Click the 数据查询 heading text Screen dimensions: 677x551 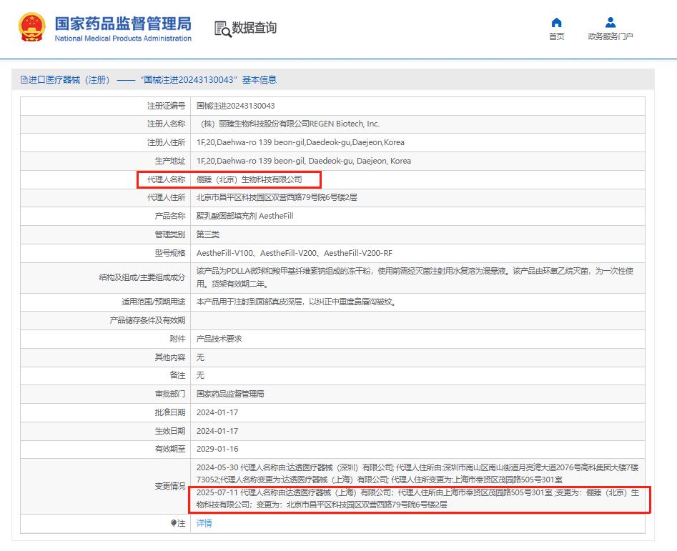coord(254,28)
